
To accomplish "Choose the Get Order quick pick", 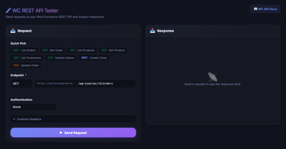I will coord(52,50).
